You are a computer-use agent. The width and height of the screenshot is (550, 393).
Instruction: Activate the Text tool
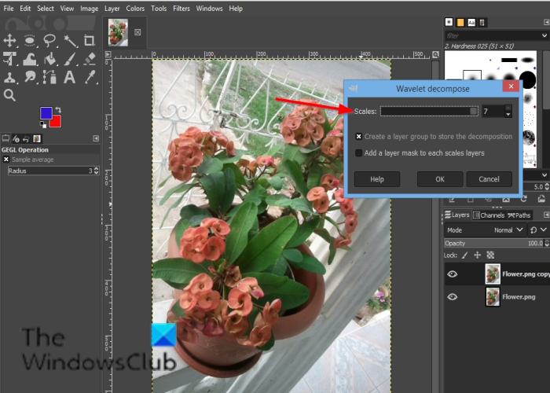(71, 77)
